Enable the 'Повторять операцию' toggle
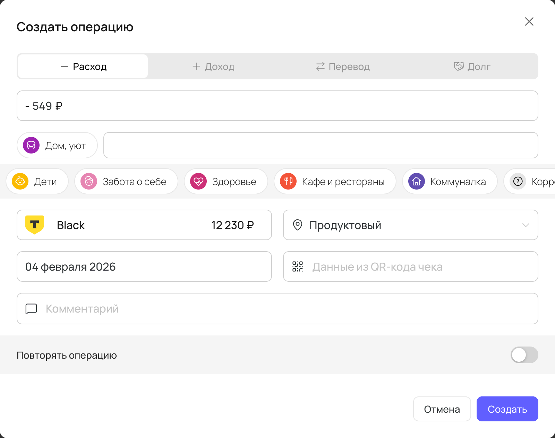 tap(524, 355)
